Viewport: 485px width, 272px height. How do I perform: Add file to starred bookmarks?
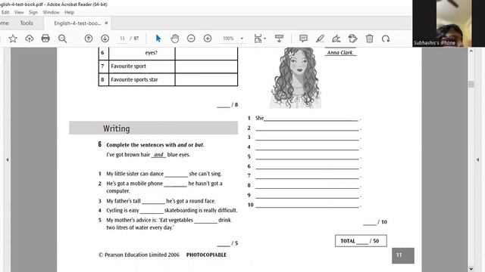coord(13,39)
